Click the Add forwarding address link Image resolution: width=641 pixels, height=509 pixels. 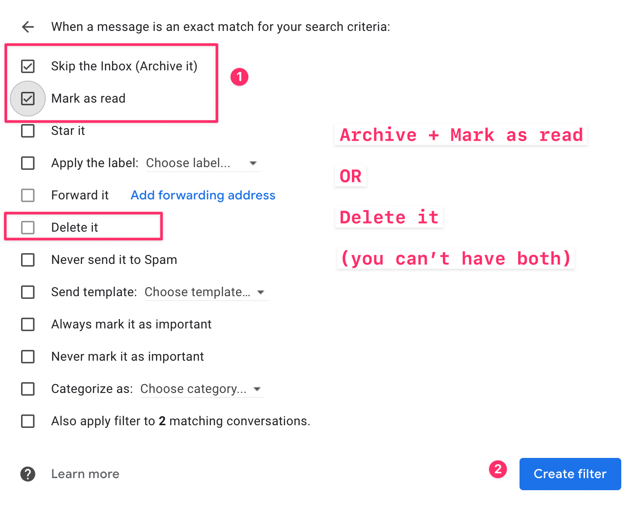[x=203, y=195]
